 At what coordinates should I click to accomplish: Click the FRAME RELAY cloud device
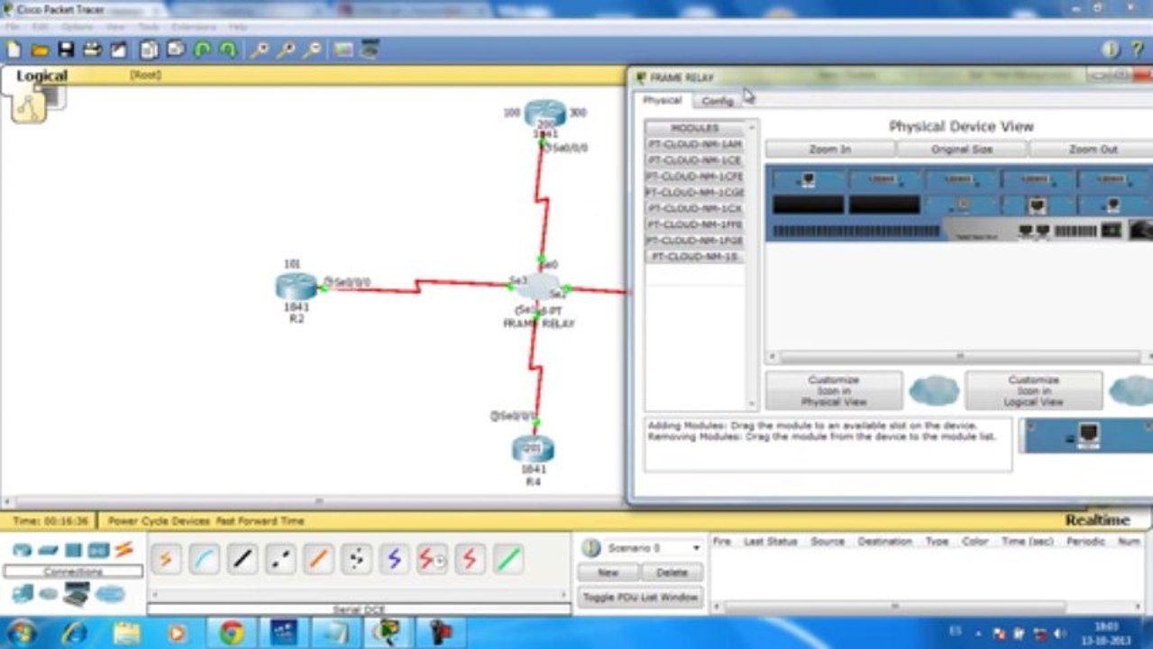(x=539, y=288)
